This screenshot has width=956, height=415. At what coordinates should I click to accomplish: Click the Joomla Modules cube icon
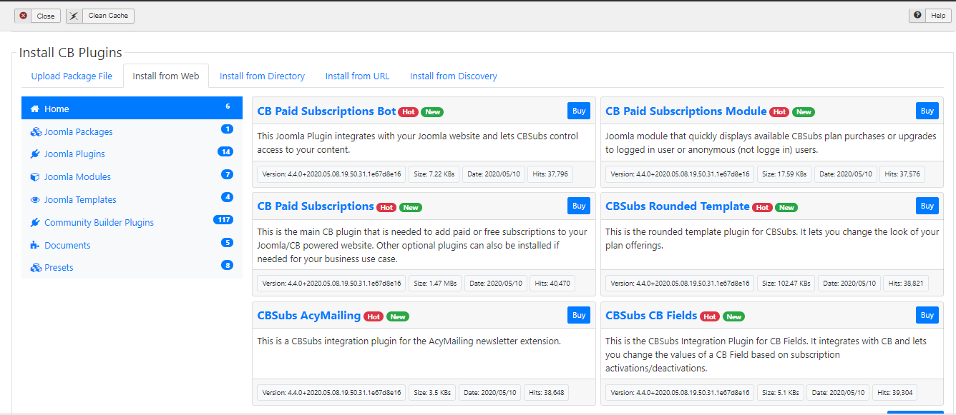tap(34, 176)
